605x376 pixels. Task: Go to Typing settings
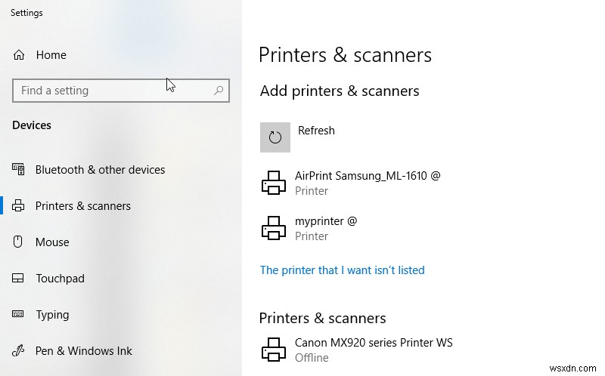coord(52,315)
